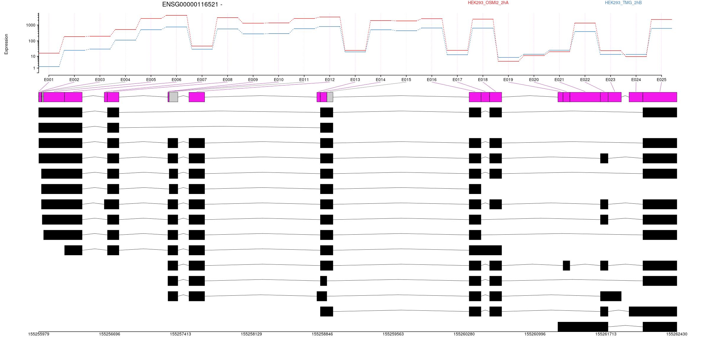This screenshot has width=709, height=339.
Task: Click exon label E008
Action: (227, 80)
